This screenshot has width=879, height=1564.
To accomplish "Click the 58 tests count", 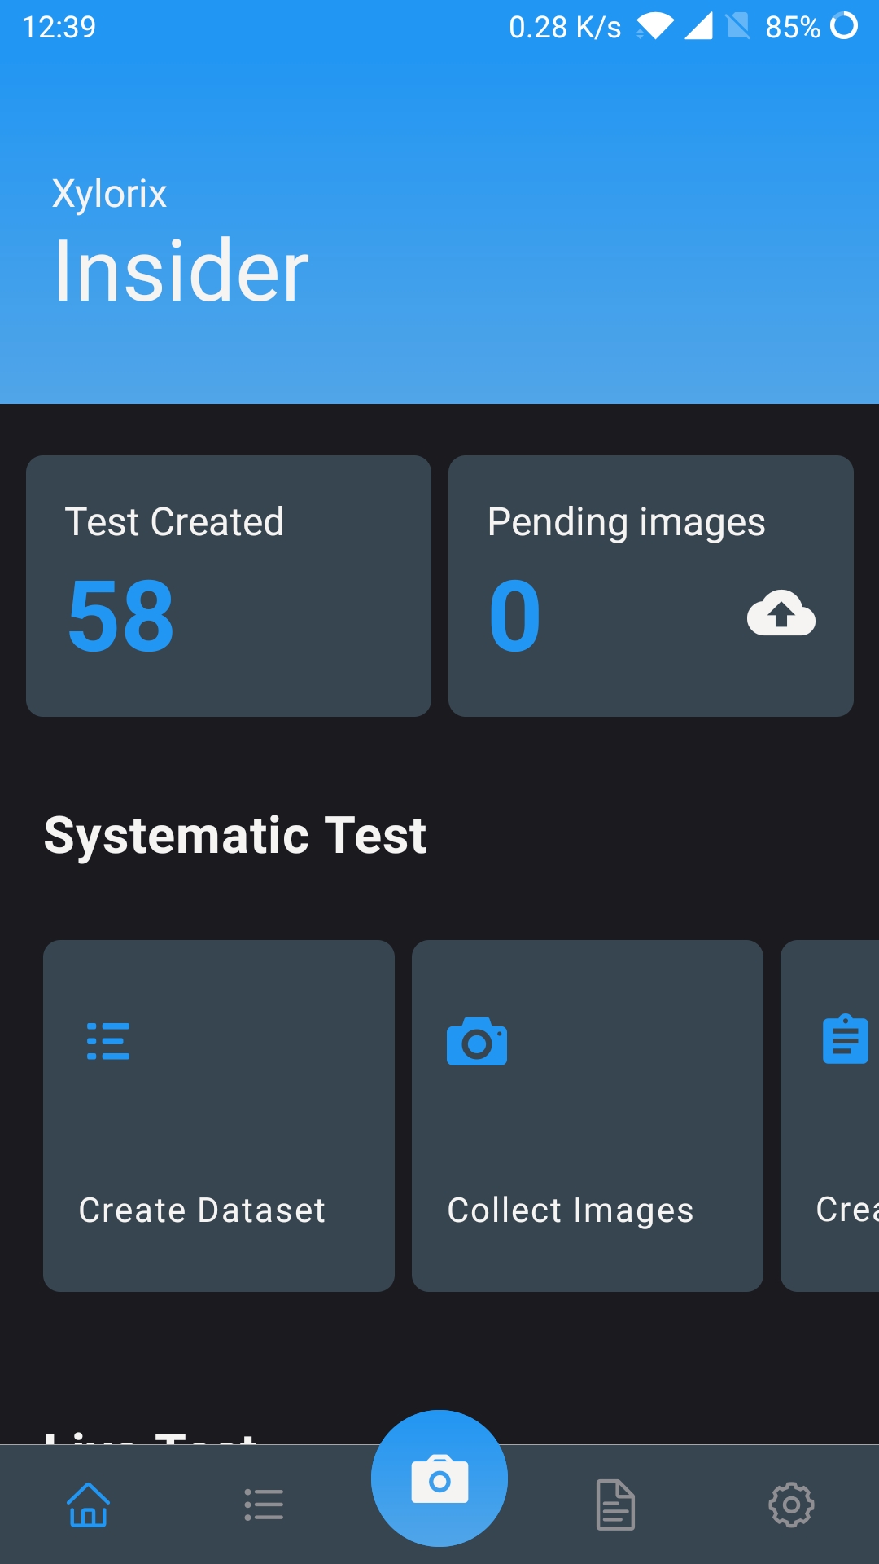I will click(x=121, y=616).
